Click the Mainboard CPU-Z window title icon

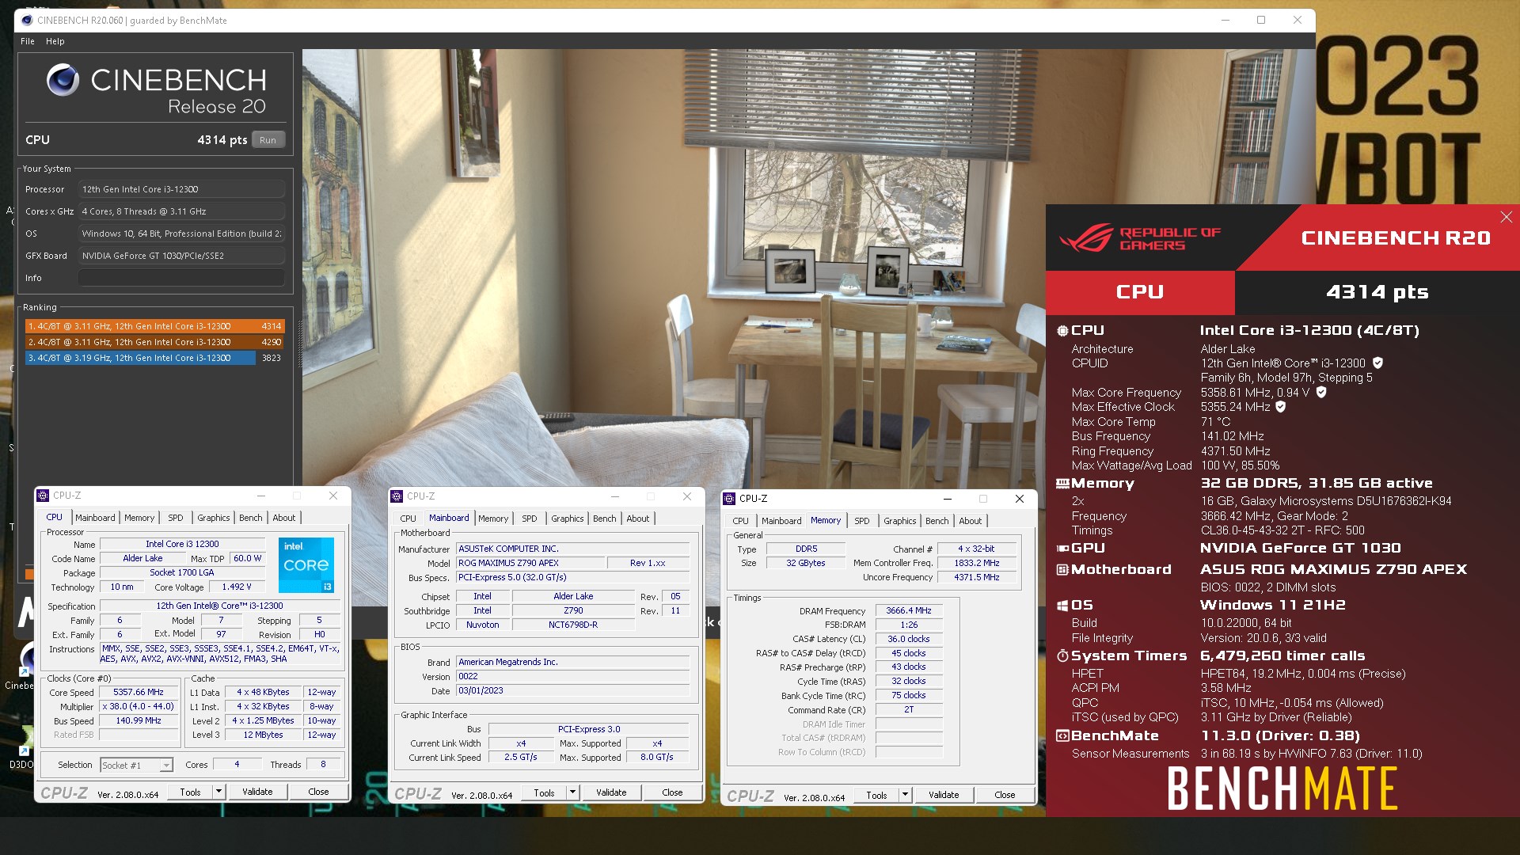coord(397,496)
